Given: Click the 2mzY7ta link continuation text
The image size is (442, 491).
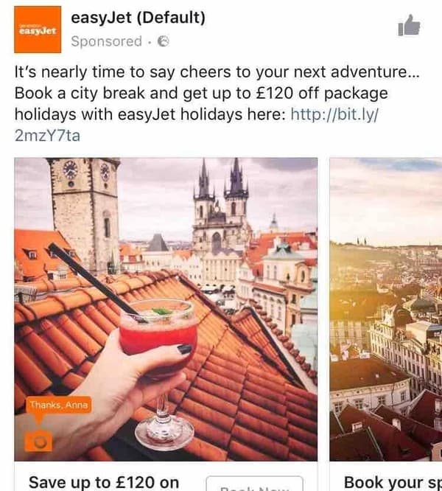Looking at the screenshot, I should pyautogui.click(x=47, y=136).
